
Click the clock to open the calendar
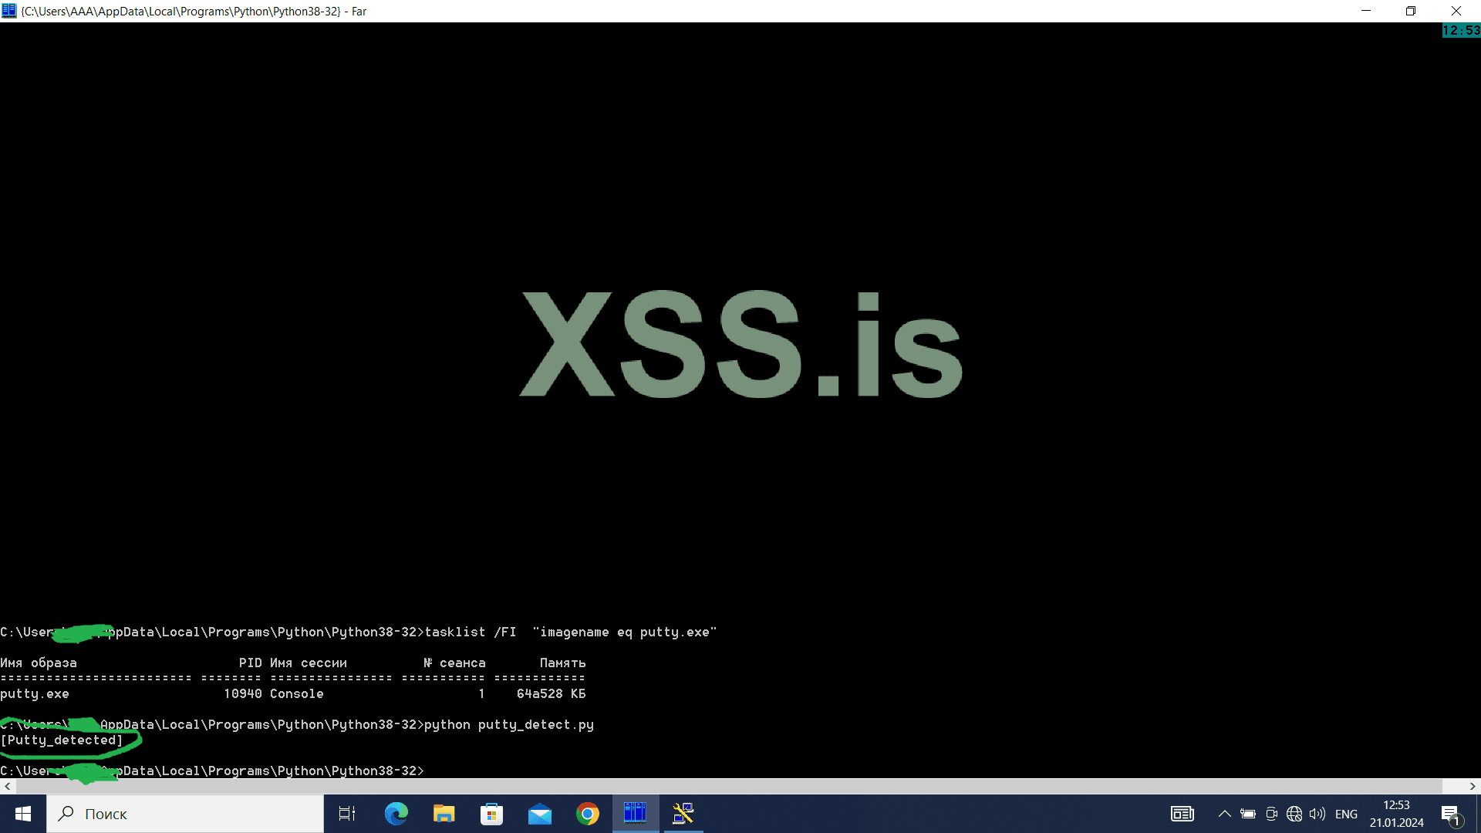(x=1395, y=814)
